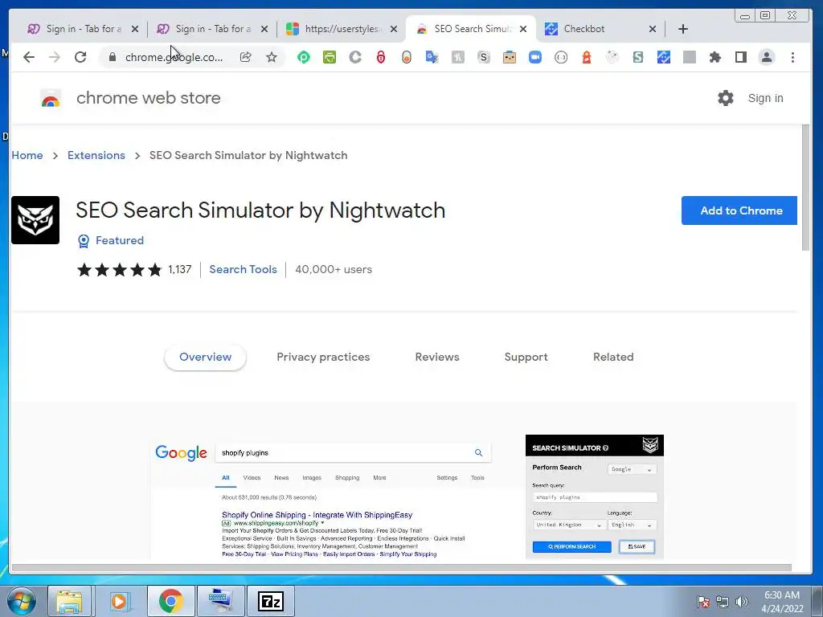Open the red padlock extension icon
This screenshot has width=823, height=617.
tap(381, 57)
